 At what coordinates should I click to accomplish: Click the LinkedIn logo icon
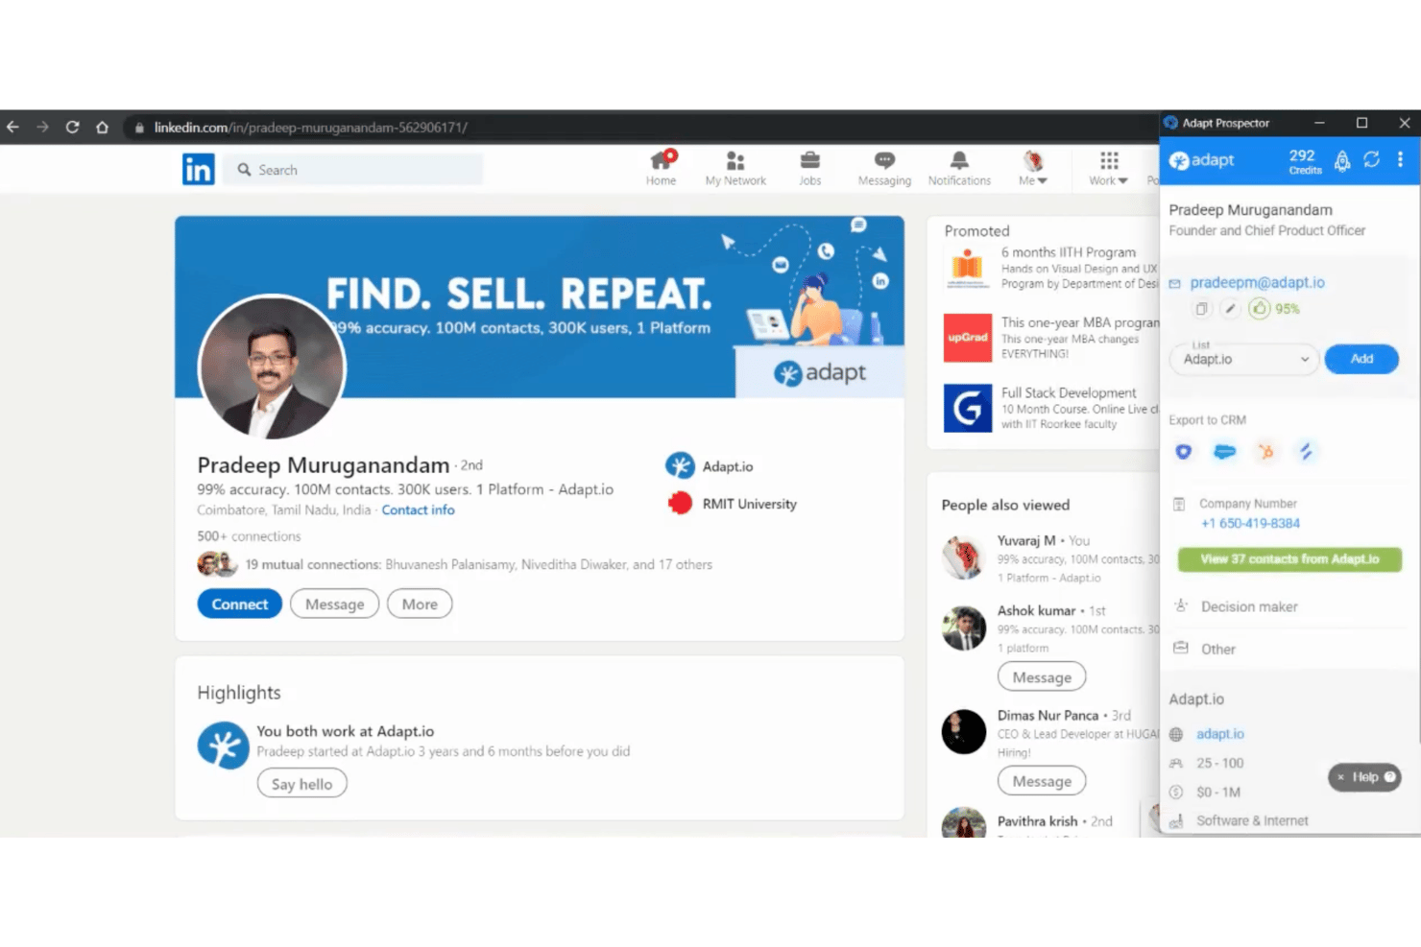[199, 170]
